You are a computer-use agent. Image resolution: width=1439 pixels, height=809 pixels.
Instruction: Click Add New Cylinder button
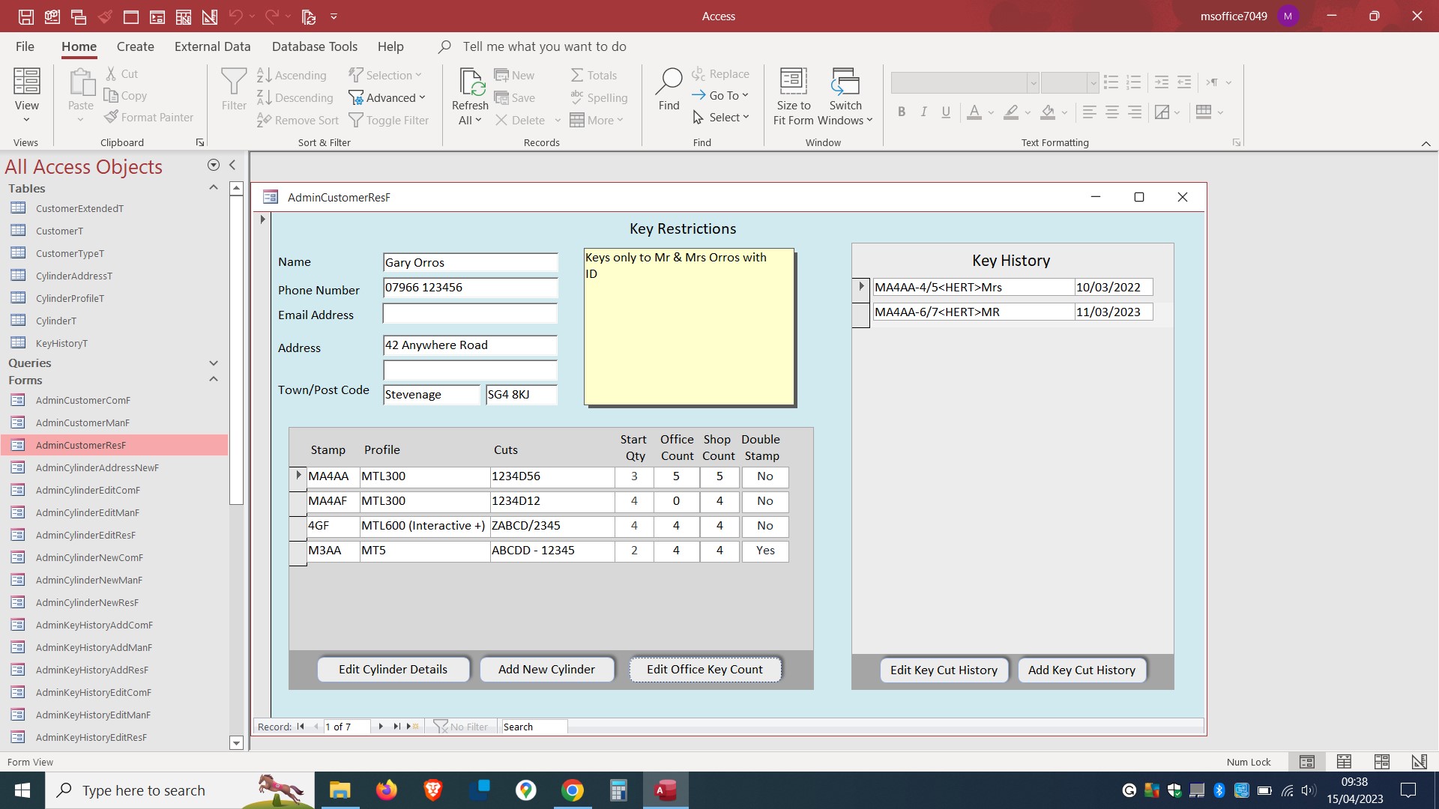click(547, 670)
